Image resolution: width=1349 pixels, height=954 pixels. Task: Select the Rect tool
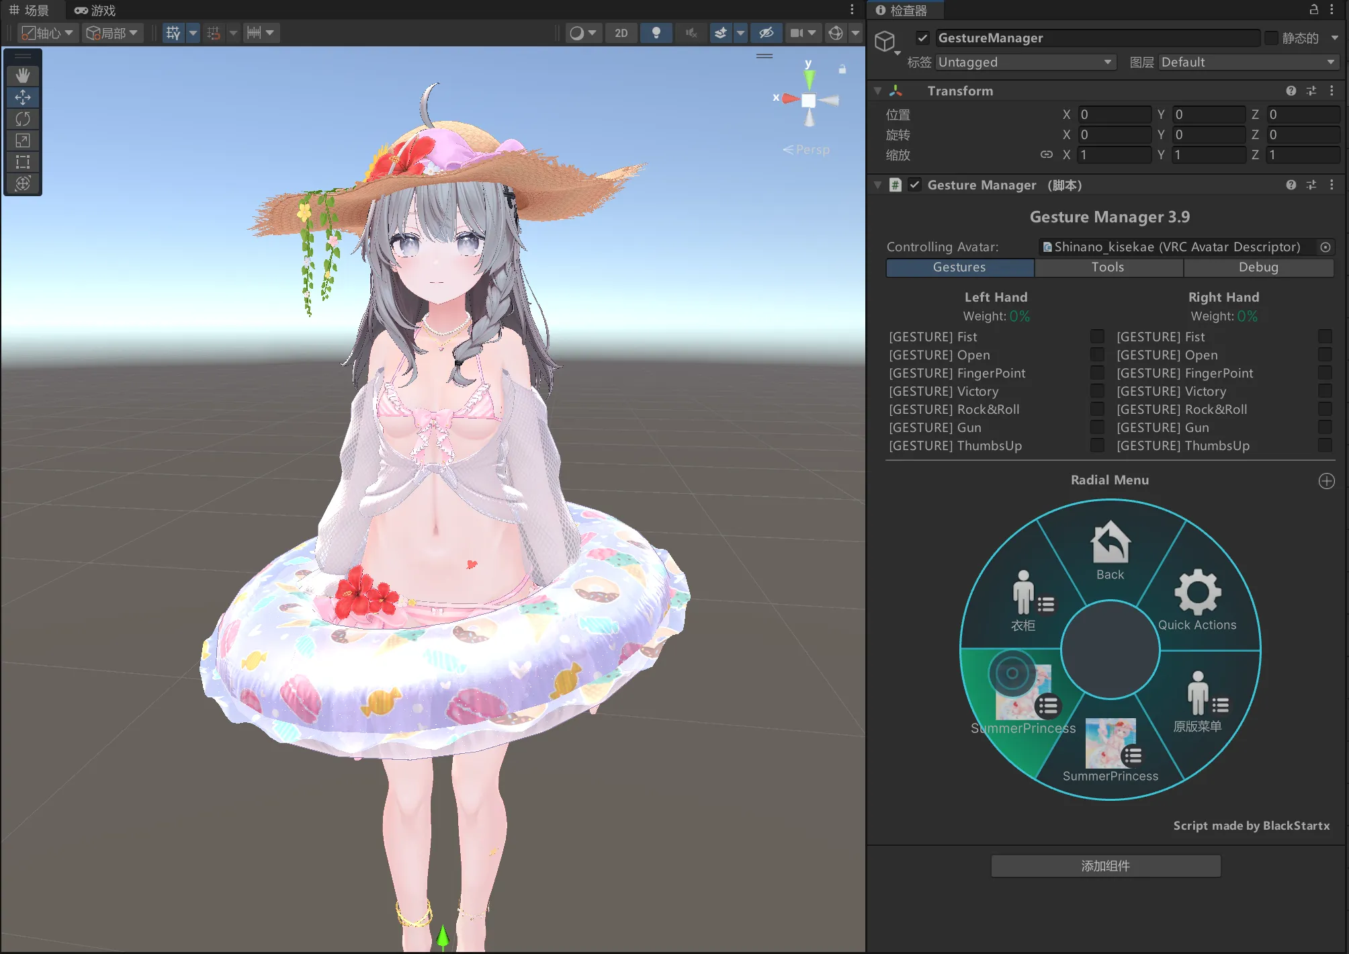point(23,162)
